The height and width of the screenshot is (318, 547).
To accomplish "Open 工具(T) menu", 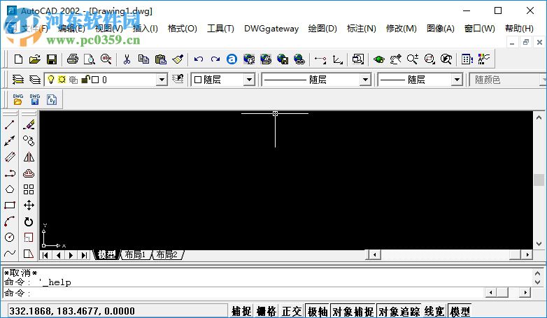I will (220, 29).
